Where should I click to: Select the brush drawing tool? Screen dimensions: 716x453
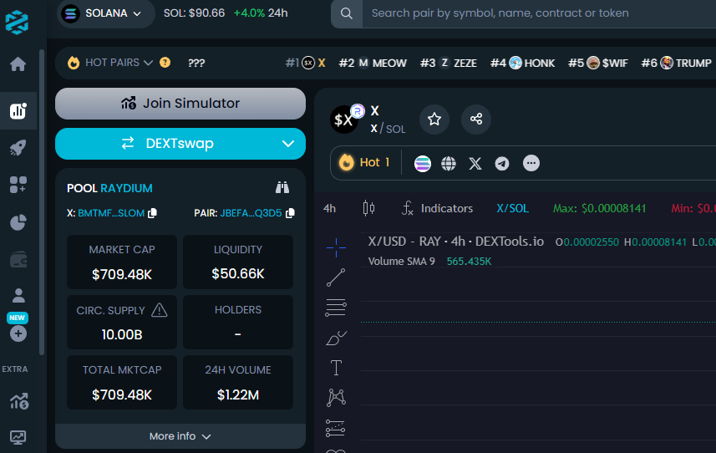point(336,338)
